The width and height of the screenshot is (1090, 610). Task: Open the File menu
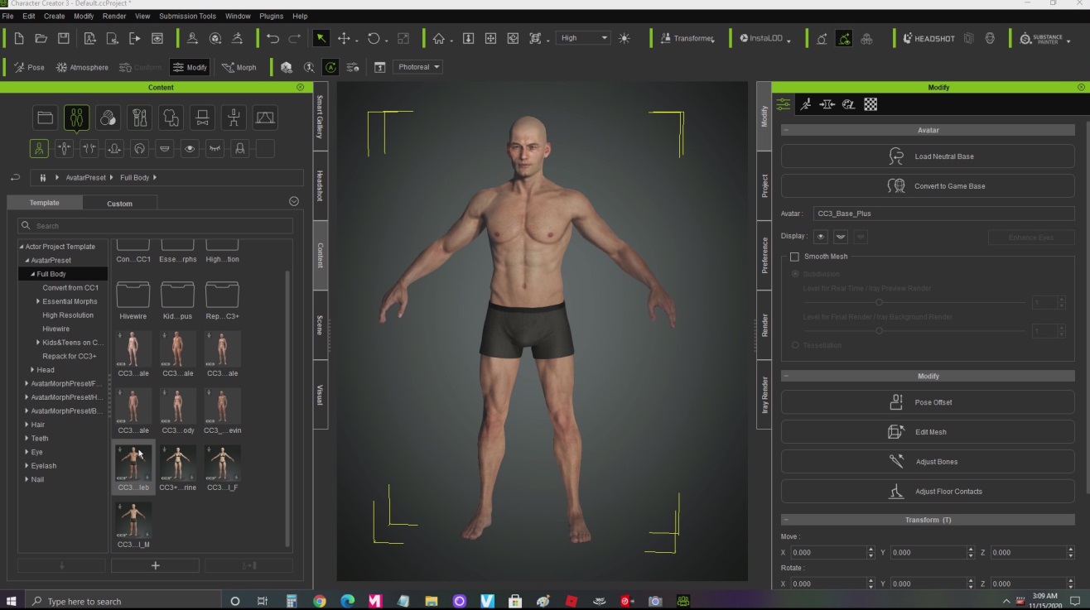click(x=7, y=16)
